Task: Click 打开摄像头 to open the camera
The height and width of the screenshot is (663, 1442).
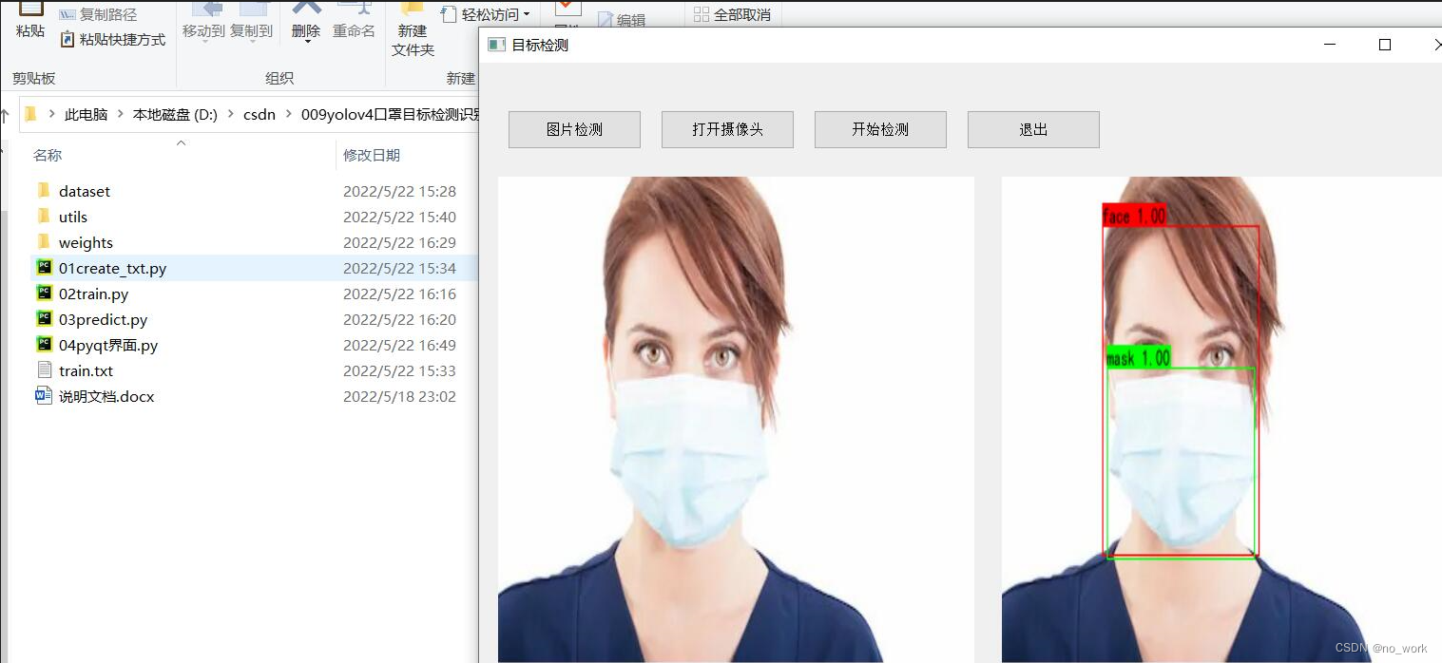Action: (727, 129)
